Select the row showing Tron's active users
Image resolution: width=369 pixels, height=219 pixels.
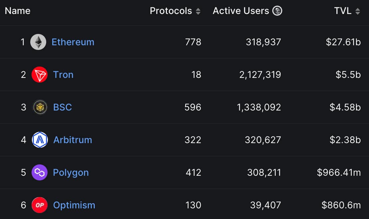click(x=260, y=75)
